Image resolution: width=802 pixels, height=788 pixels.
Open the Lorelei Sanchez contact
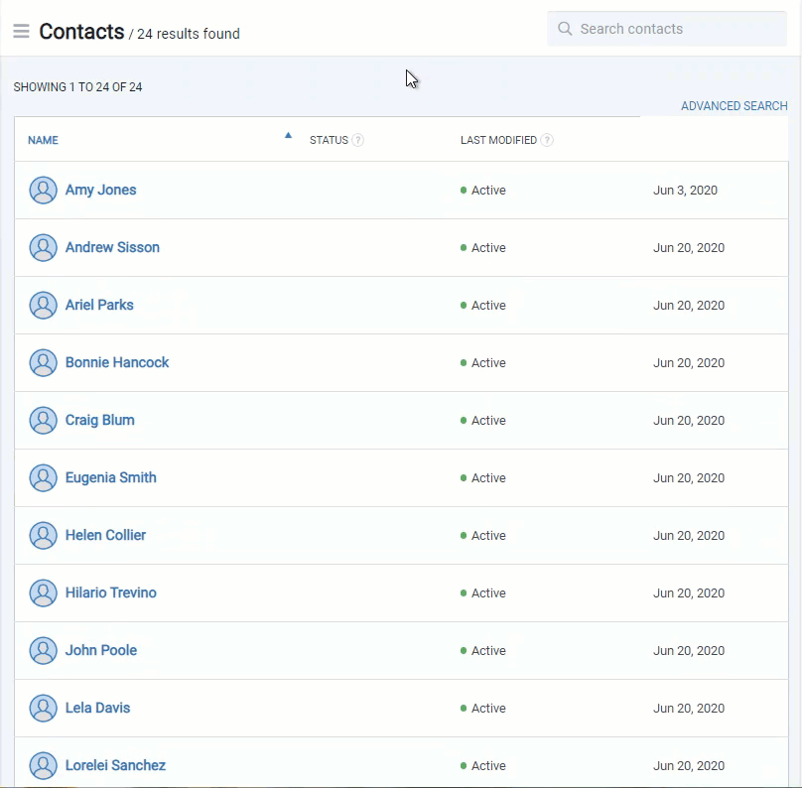point(115,765)
